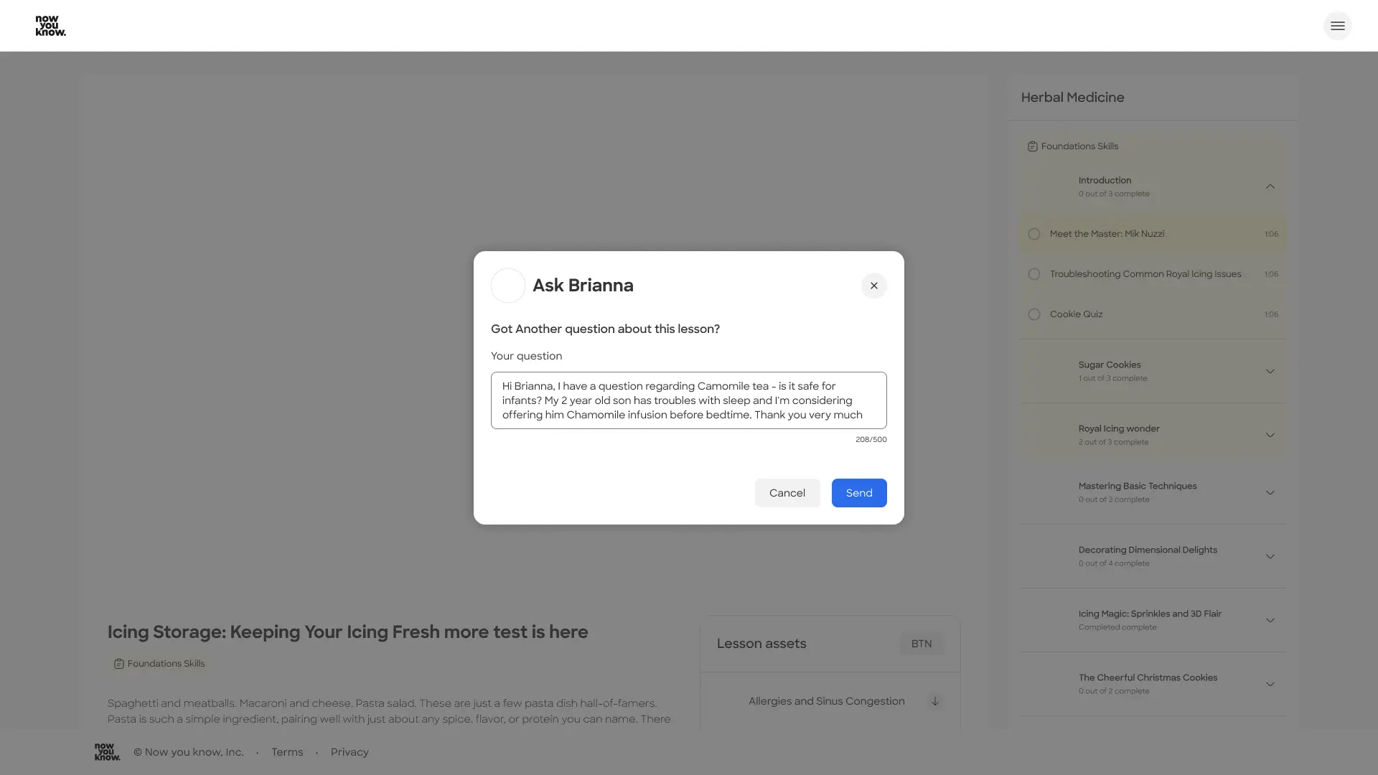
Task: Toggle the Cookie Quiz completion circle
Action: [1033, 314]
